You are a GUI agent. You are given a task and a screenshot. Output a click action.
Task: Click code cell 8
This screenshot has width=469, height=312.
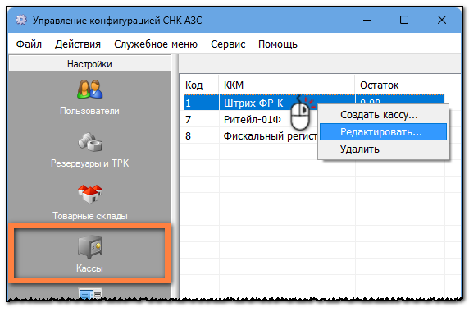188,136
